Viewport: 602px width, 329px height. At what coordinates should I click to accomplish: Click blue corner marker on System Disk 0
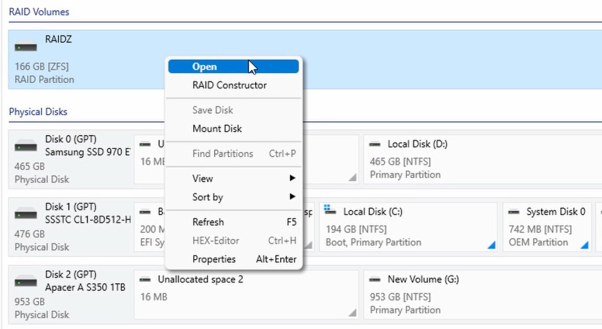pyautogui.click(x=584, y=245)
